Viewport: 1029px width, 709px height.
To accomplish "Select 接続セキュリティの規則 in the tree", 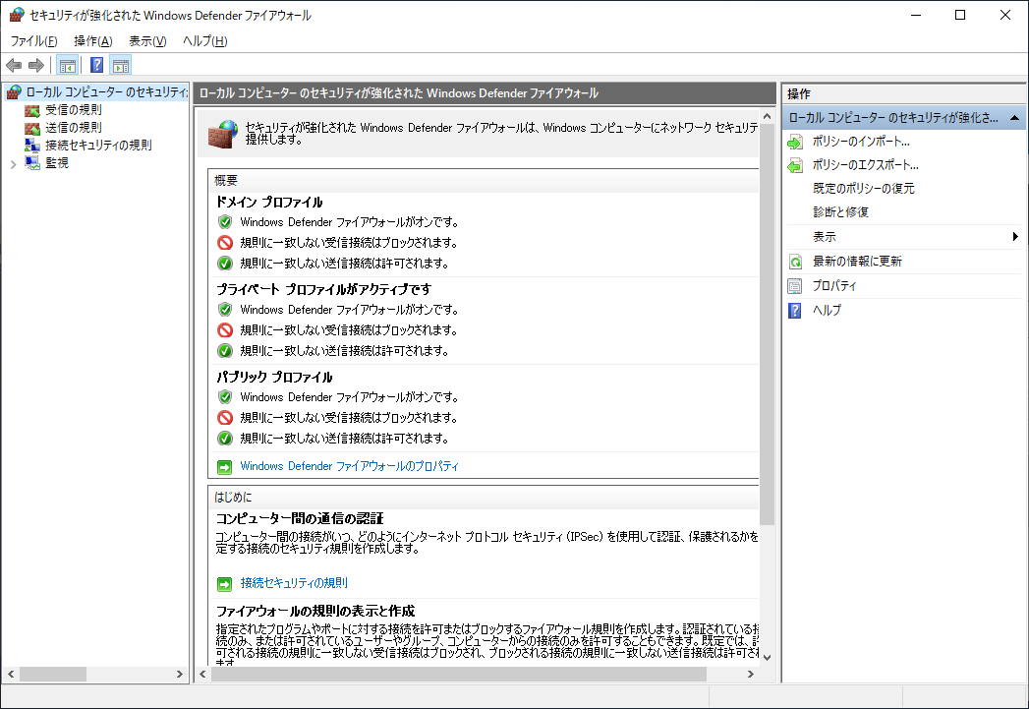I will pos(98,146).
